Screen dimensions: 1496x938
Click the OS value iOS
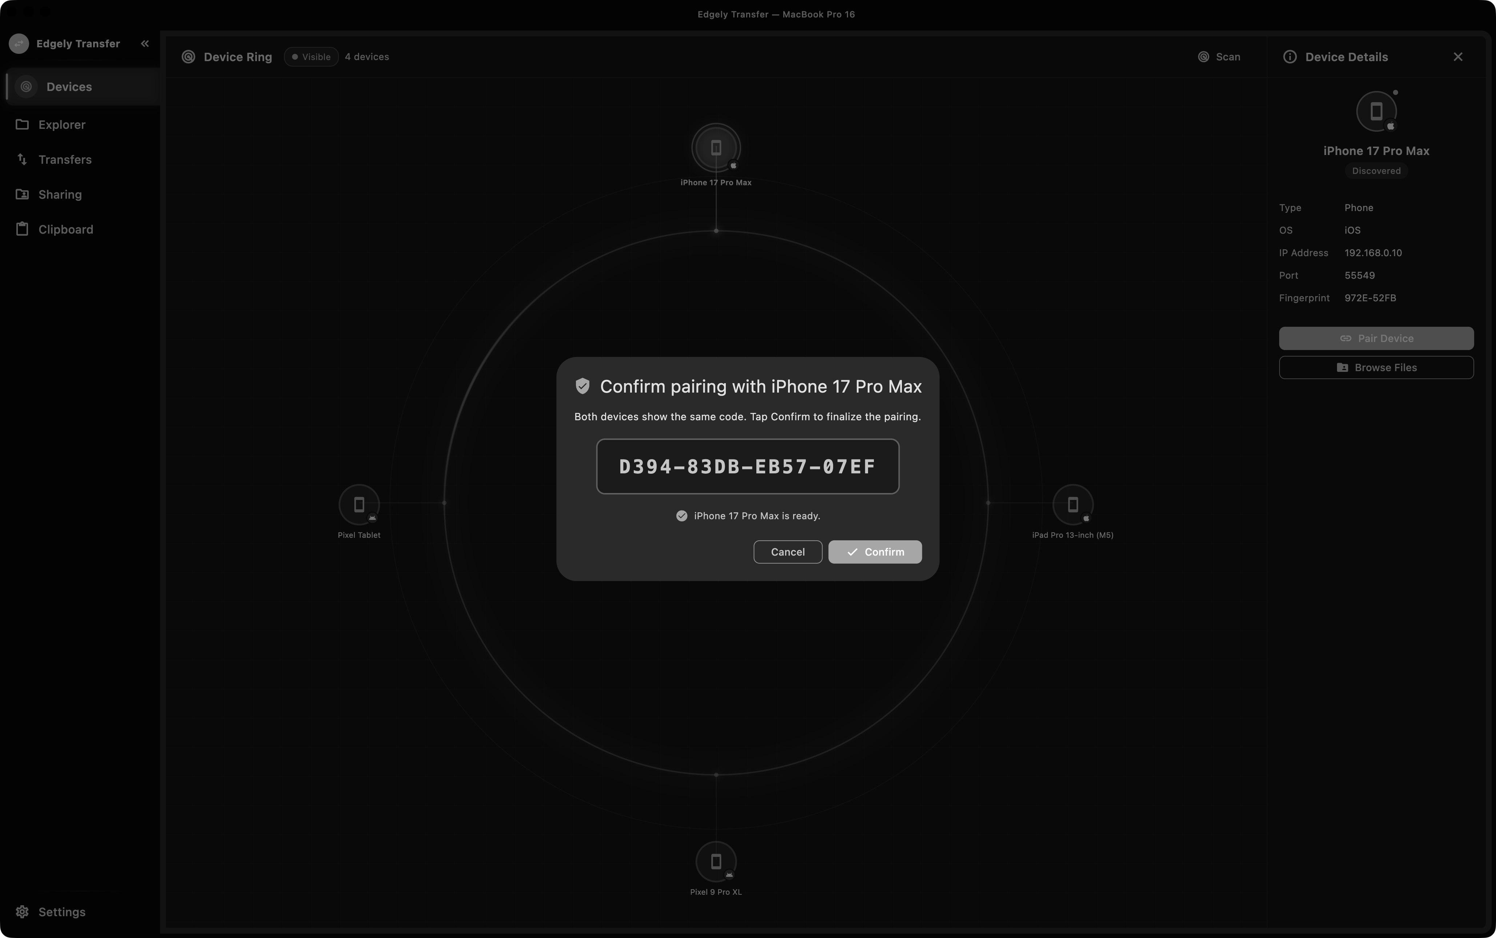[x=1352, y=230]
